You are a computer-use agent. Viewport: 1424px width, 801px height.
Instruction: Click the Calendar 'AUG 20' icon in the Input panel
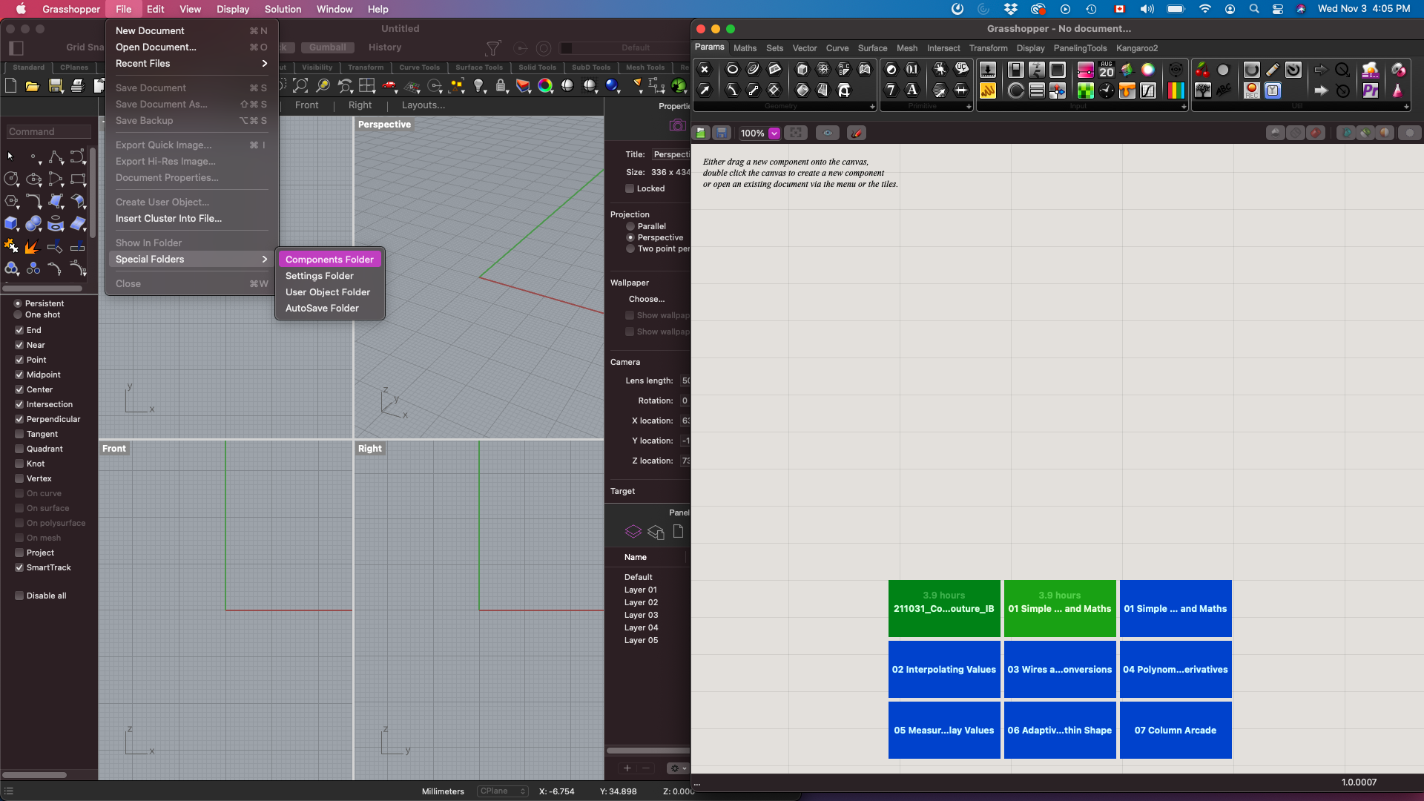tap(1107, 70)
